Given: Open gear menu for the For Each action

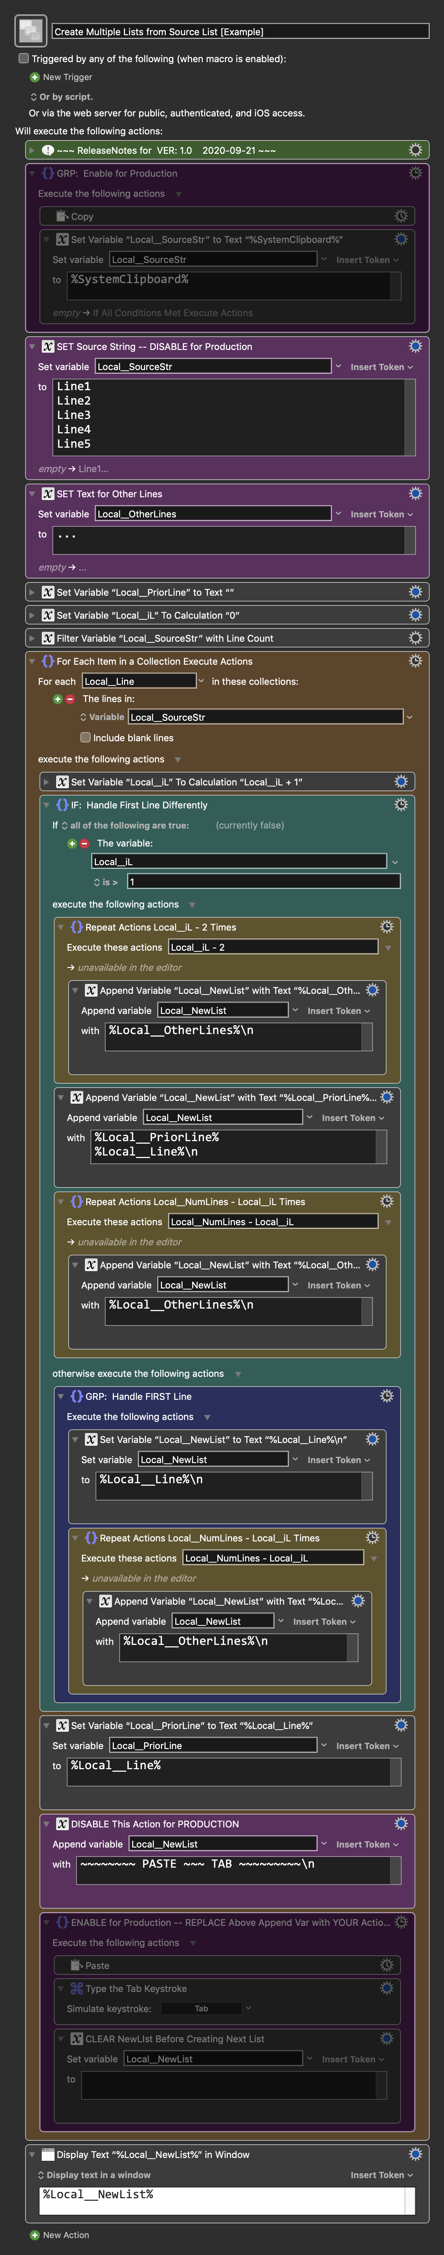Looking at the screenshot, I should coord(415,661).
